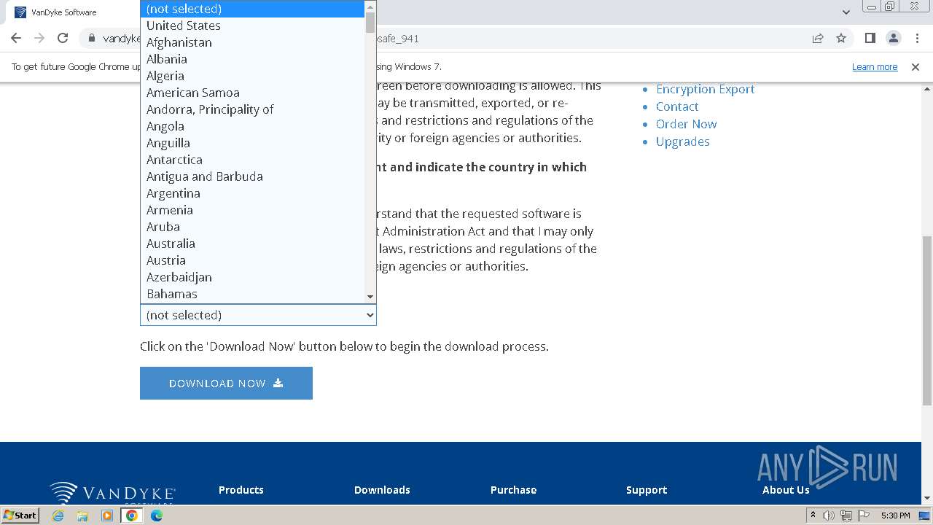Bookmark this page with the star icon
The height and width of the screenshot is (525, 933).
(x=841, y=38)
